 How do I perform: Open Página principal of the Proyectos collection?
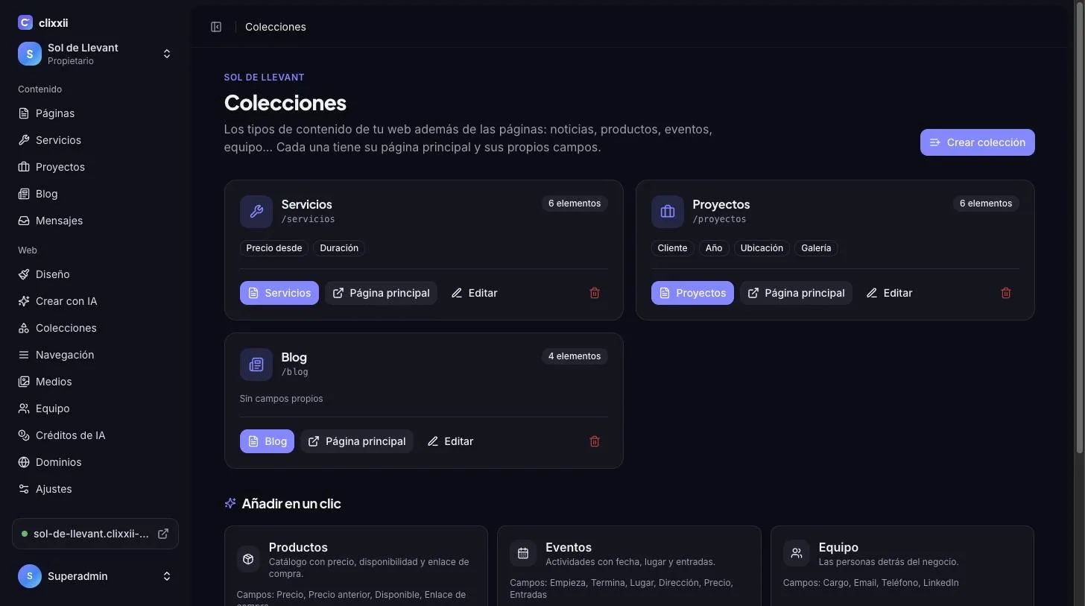click(796, 293)
